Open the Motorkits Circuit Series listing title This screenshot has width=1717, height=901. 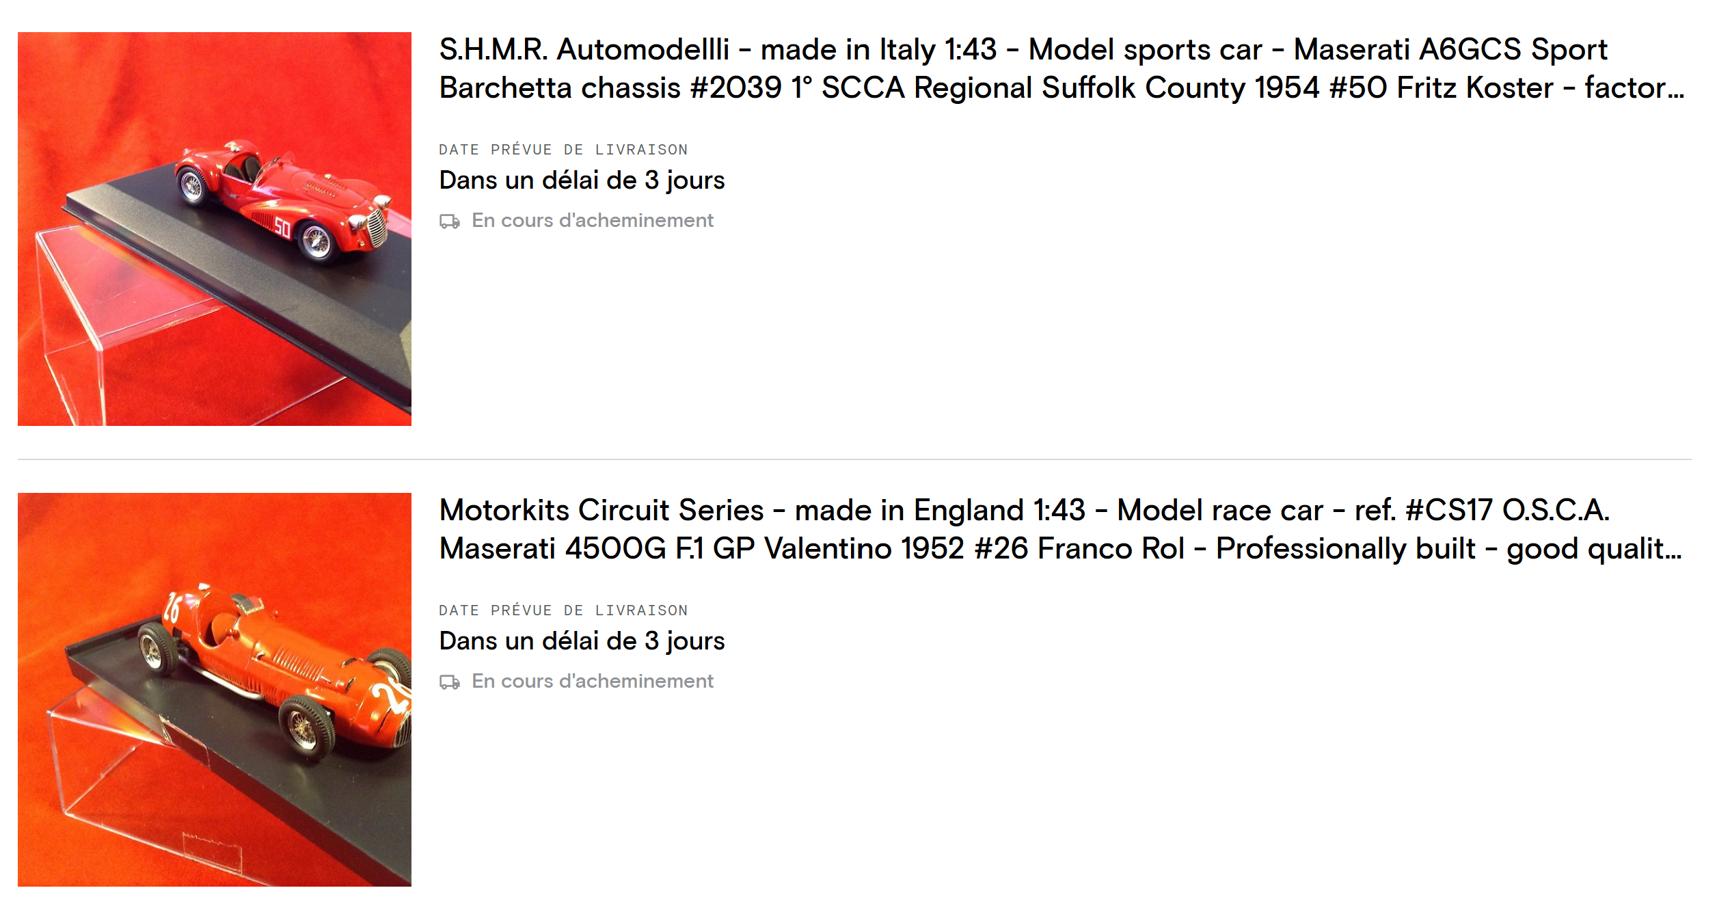point(1059,529)
